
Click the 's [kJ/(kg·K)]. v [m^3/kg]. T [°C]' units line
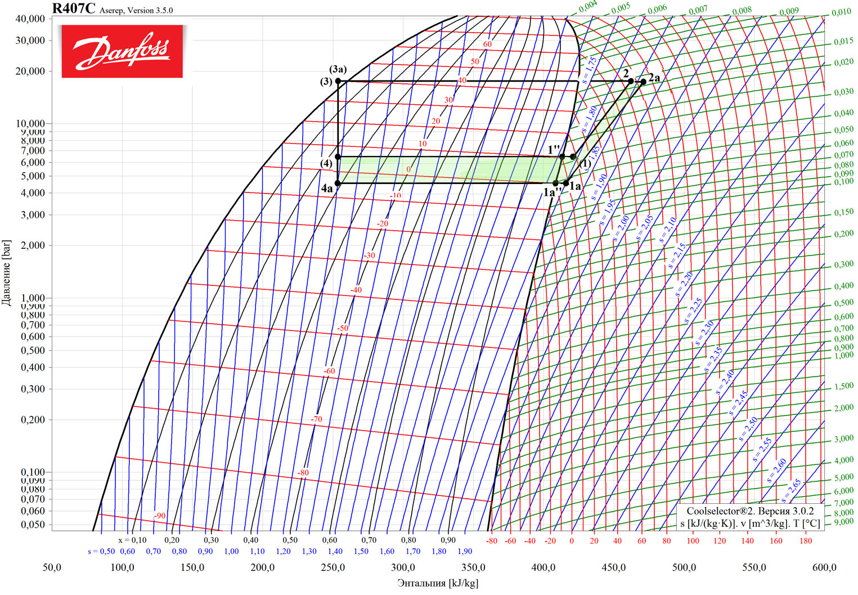pos(750,523)
